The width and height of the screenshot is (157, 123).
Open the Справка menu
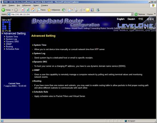pyautogui.click(x=45, y=5)
